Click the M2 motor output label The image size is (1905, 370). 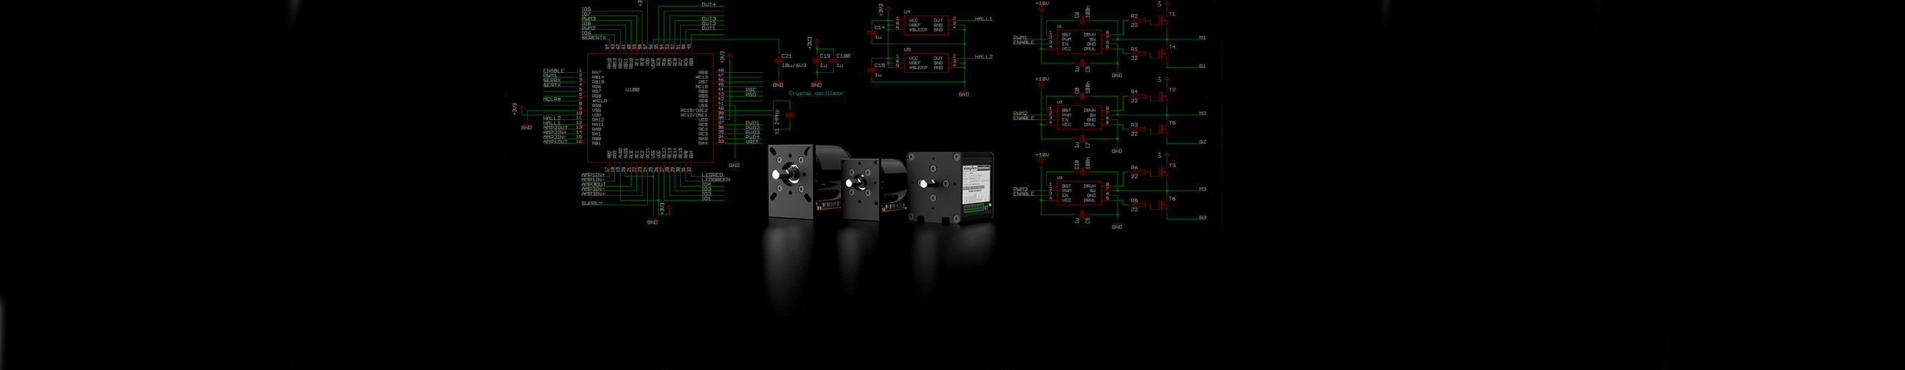1203,114
